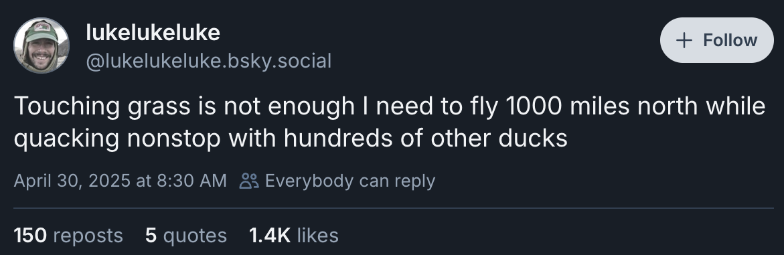Screen dimensions: 784x255
Task: Click the word "likes" in stats row
Action: tap(317, 235)
